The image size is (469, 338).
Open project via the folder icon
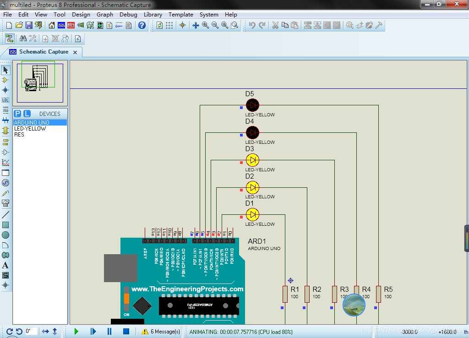tap(19, 26)
